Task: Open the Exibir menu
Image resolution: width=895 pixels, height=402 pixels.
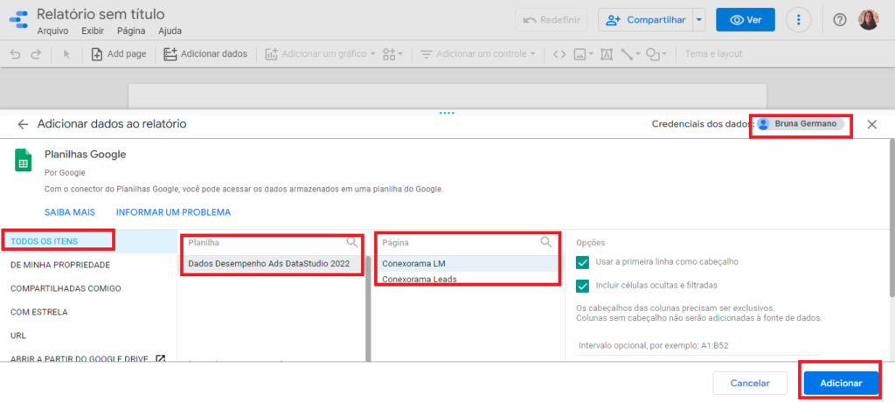Action: (x=93, y=31)
